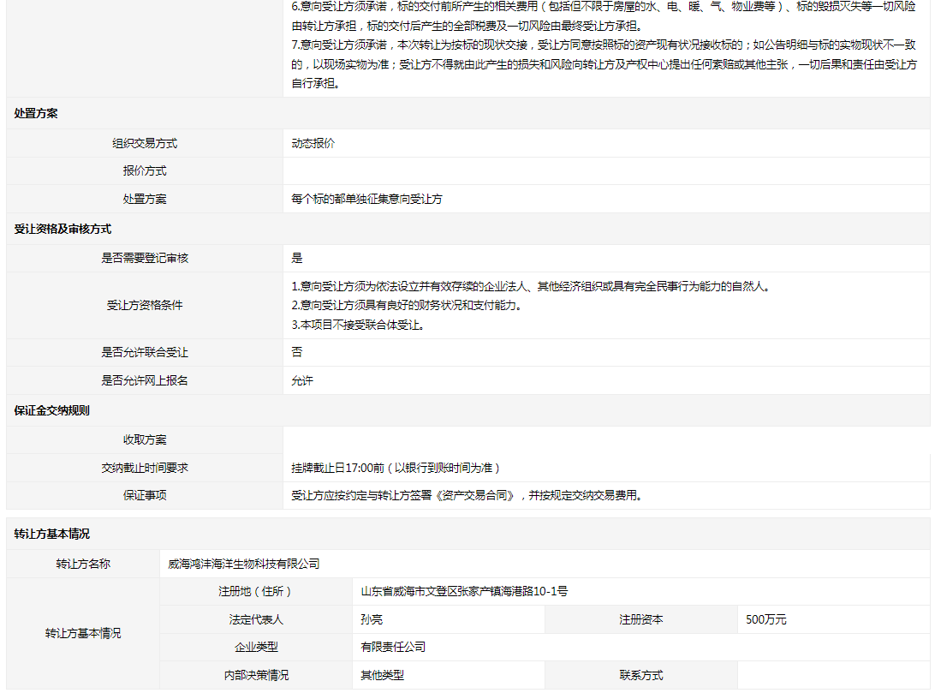Click the 受让资格及审核方式 section header
Image resolution: width=935 pixels, height=693 pixels.
63,229
